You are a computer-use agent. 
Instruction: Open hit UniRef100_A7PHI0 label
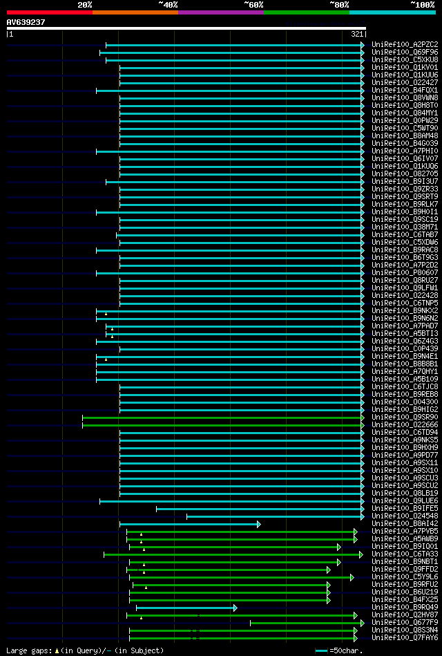[x=405, y=151]
